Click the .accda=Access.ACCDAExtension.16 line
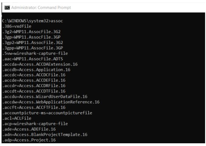The image size is (206, 146). [x=40, y=64]
